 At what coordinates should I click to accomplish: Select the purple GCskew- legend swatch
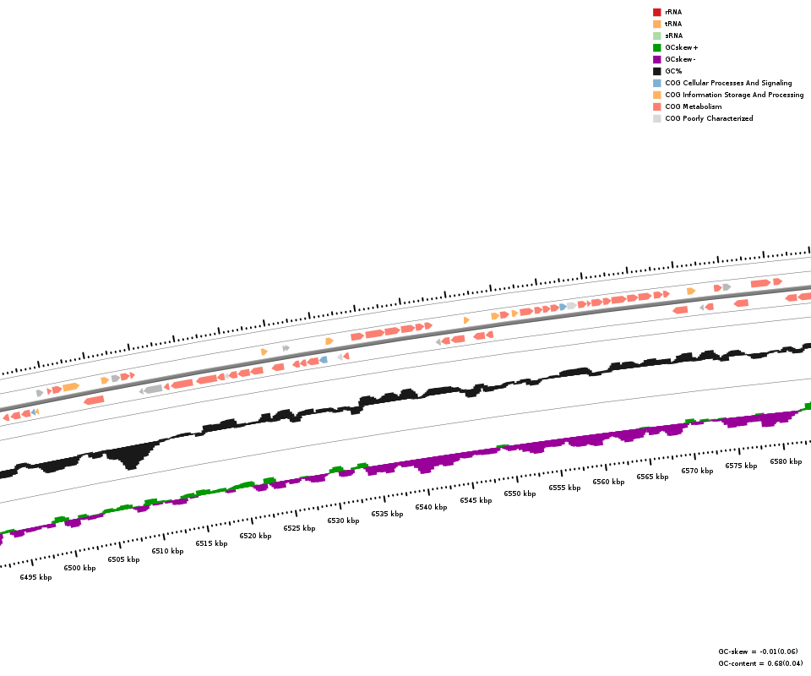coord(656,59)
